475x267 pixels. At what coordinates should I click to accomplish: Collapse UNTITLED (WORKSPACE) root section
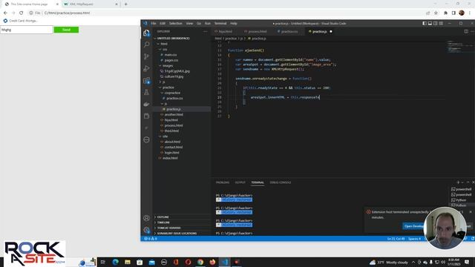(172, 39)
